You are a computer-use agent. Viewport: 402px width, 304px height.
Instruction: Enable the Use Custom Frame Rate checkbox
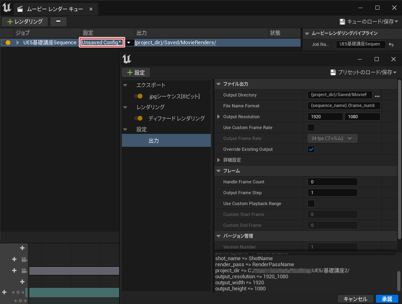(311, 127)
